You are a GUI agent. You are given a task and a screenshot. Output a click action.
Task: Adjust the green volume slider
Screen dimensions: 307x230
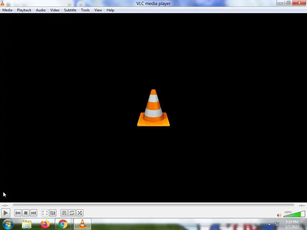(294, 214)
